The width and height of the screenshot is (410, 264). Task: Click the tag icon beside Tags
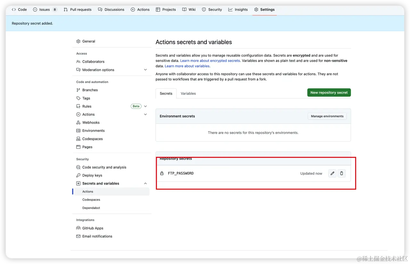78,98
